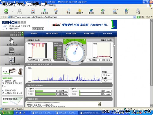Click the KIDC server hosting Festival banner
Image resolution: width=153 pixels, height=115 pixels.
(x=82, y=25)
